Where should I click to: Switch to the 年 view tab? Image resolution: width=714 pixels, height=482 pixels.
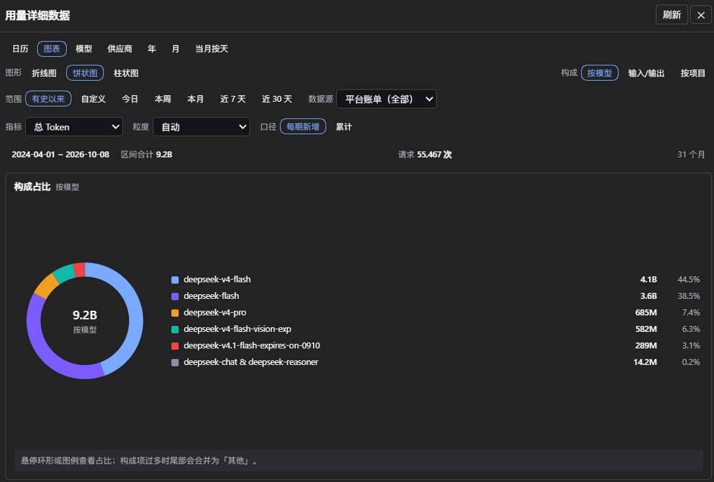click(x=152, y=49)
